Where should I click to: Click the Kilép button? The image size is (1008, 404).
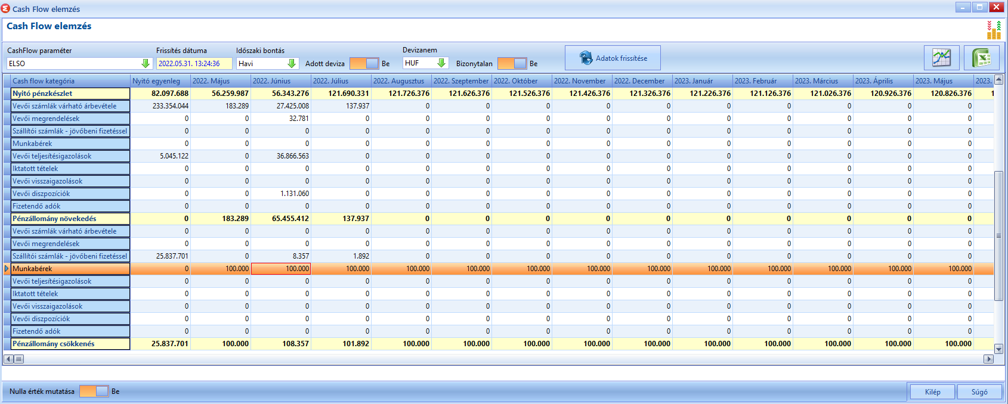click(932, 391)
